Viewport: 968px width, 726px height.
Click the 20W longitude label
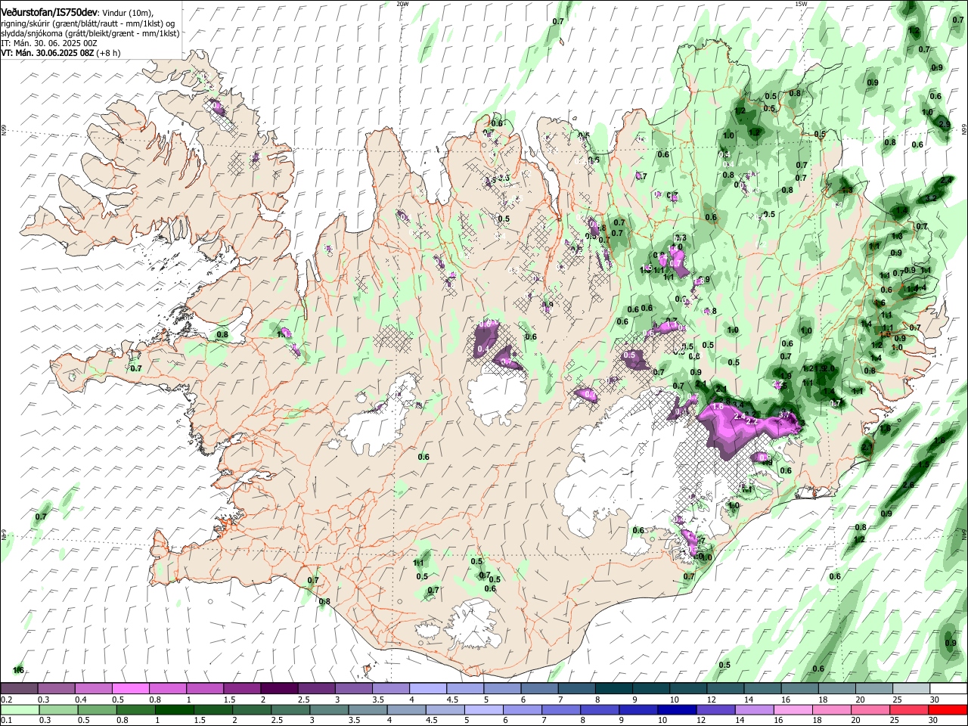tap(402, 4)
